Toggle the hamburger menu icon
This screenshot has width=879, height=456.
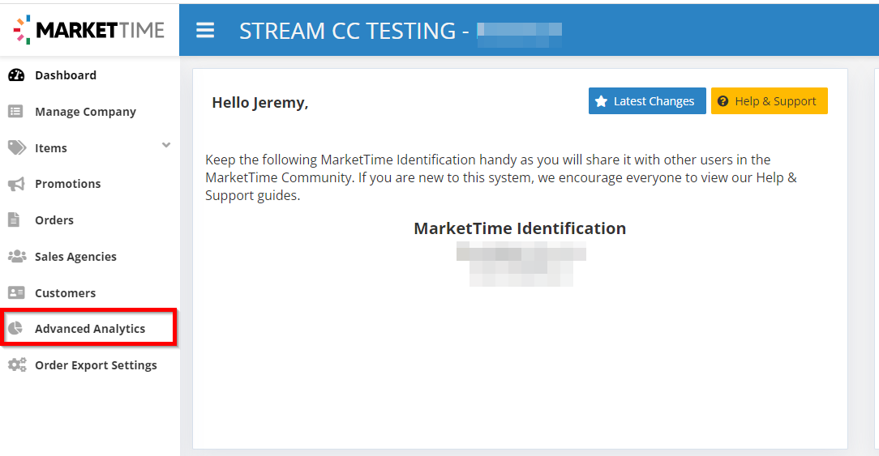[x=205, y=30]
